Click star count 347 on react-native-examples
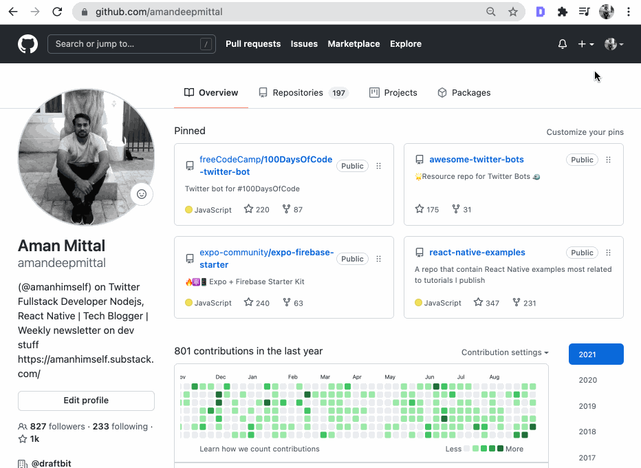 [486, 303]
